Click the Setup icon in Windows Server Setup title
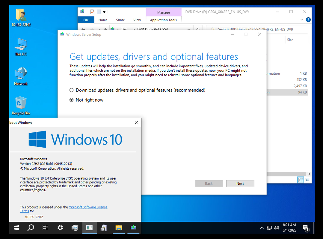Screen dimensions: 323x239 pos(62,34)
